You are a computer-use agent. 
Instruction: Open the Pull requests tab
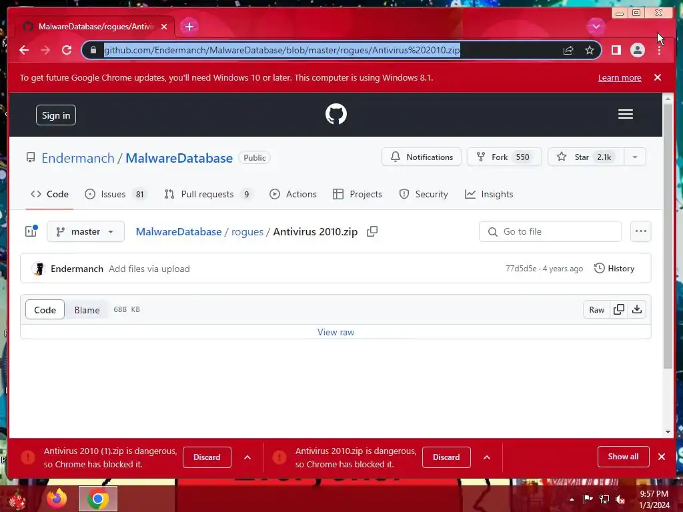(208, 194)
